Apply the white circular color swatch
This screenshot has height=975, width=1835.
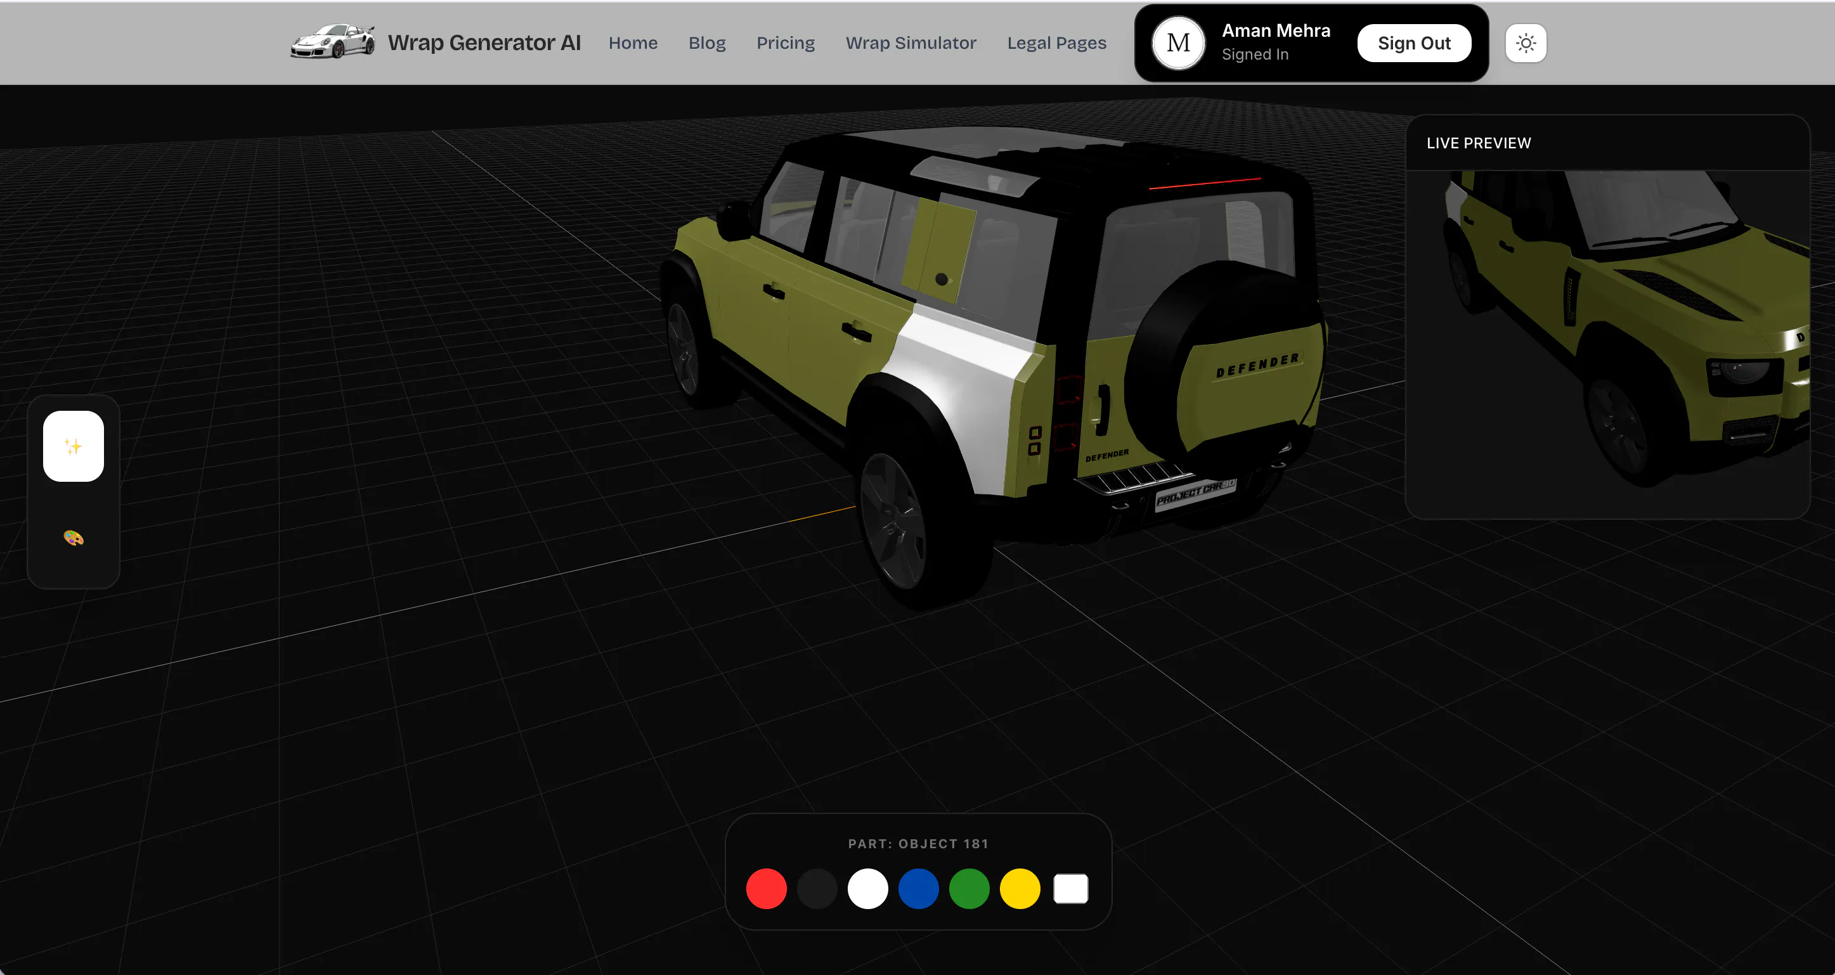(x=867, y=888)
